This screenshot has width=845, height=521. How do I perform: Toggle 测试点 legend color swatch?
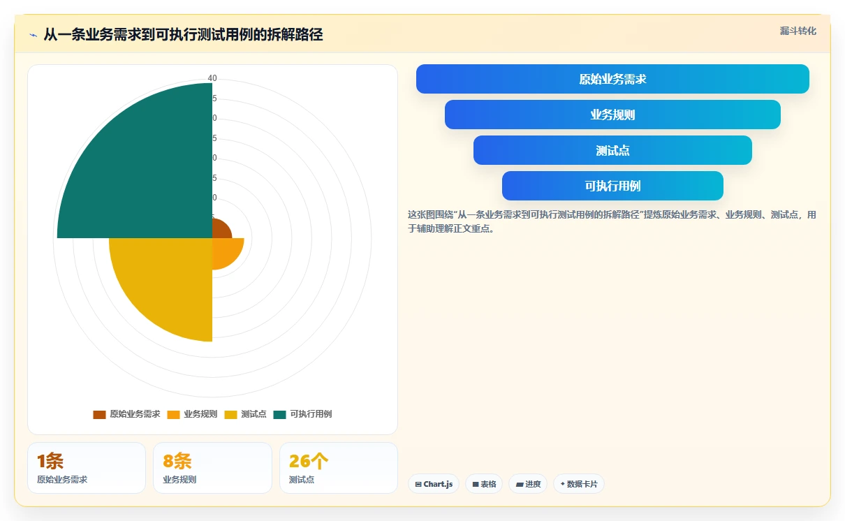tap(231, 414)
